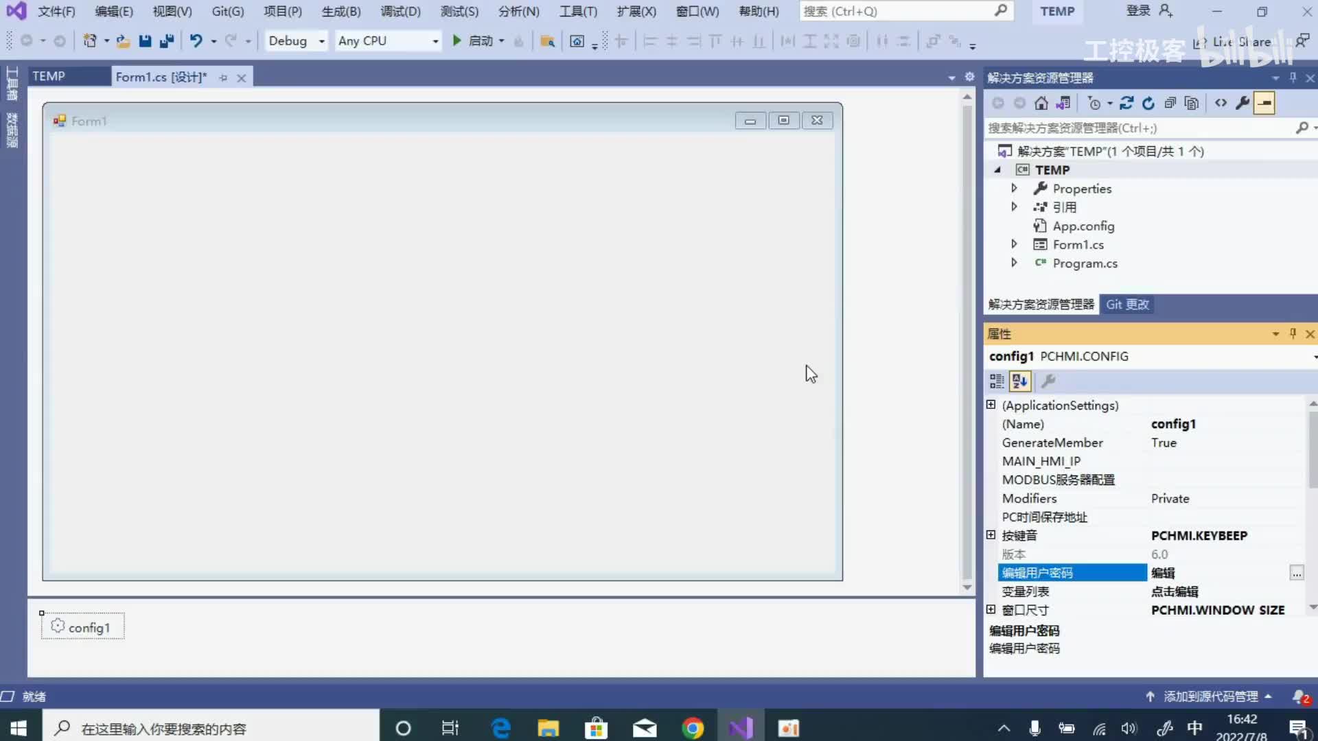Click the New Project toolbar icon
1318x741 pixels.
(89, 41)
